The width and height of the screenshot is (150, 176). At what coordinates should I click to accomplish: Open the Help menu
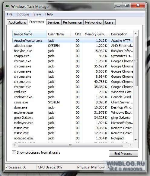click(49, 14)
